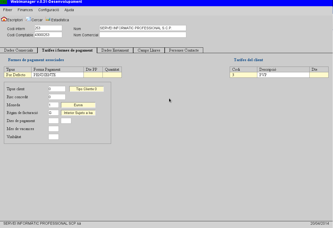Switch to the Dades Enviament tab
This screenshot has width=333, height=228.
[115, 50]
